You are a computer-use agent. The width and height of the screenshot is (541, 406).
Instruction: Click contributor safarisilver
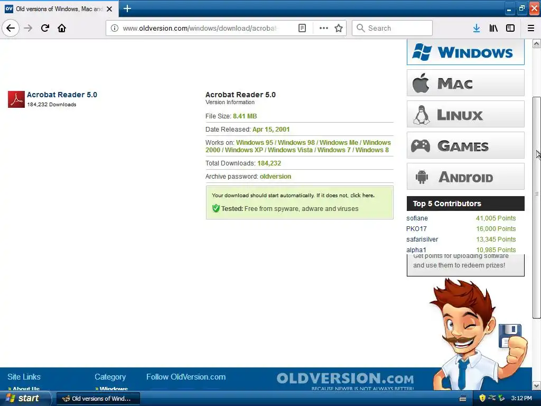[422, 239]
